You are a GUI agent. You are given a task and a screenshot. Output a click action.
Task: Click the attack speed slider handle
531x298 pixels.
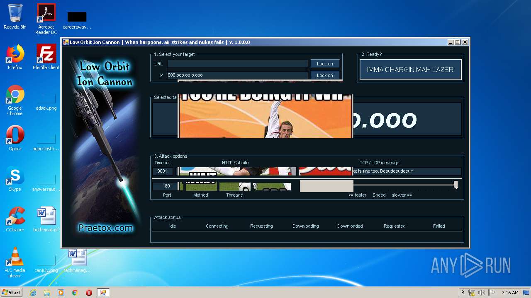point(456,185)
